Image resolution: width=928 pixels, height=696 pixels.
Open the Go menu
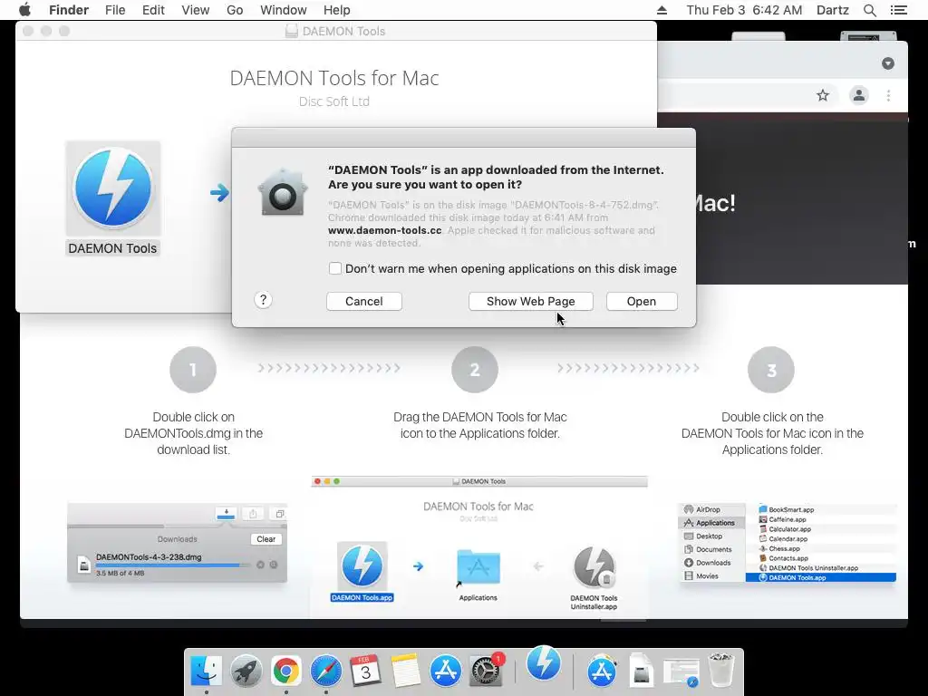point(235,10)
